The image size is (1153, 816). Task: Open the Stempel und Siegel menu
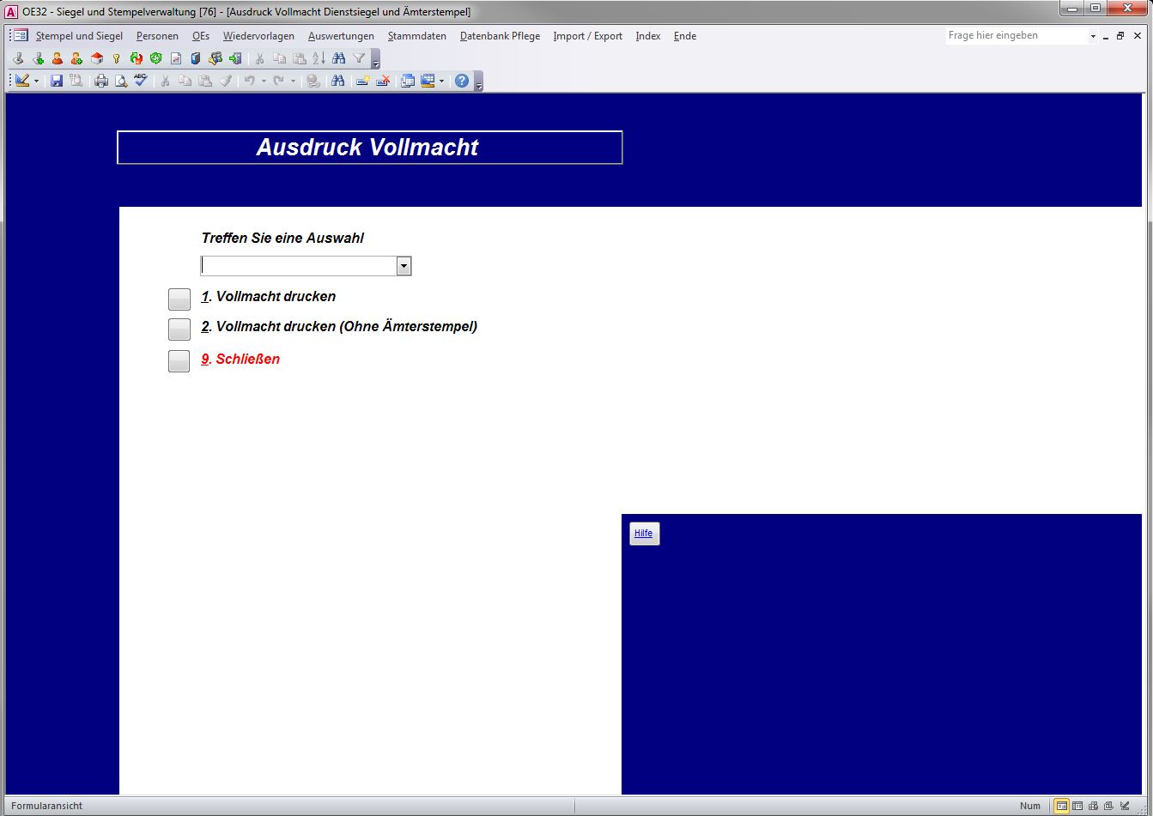[x=79, y=36]
